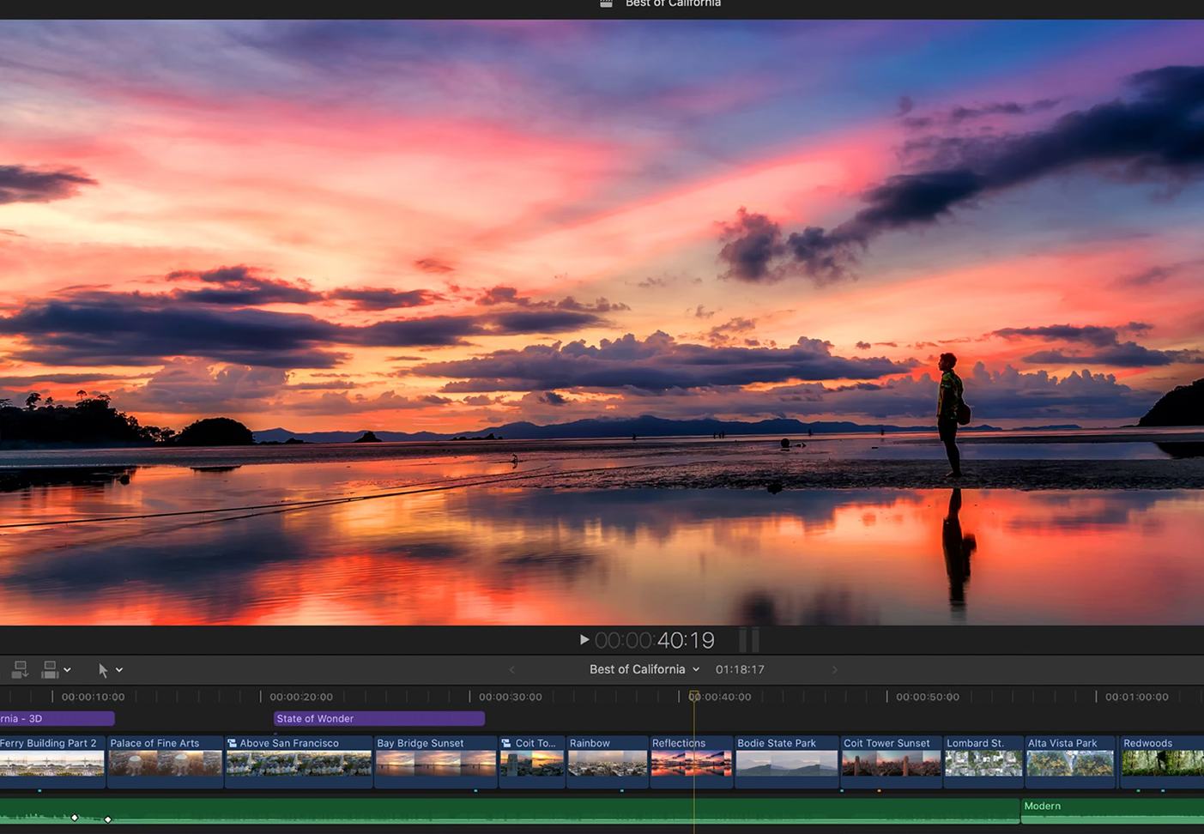Select the Ferry Building Part 2 clip

point(52,761)
